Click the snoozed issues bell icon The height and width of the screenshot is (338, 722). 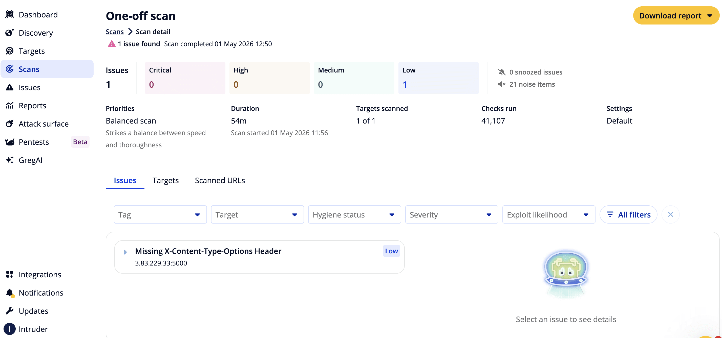(x=501, y=72)
